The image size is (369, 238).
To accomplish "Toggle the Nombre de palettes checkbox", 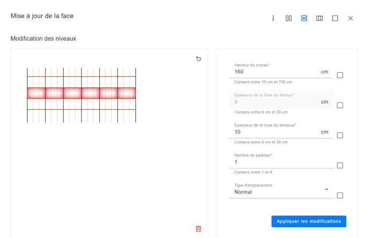I will (340, 165).
